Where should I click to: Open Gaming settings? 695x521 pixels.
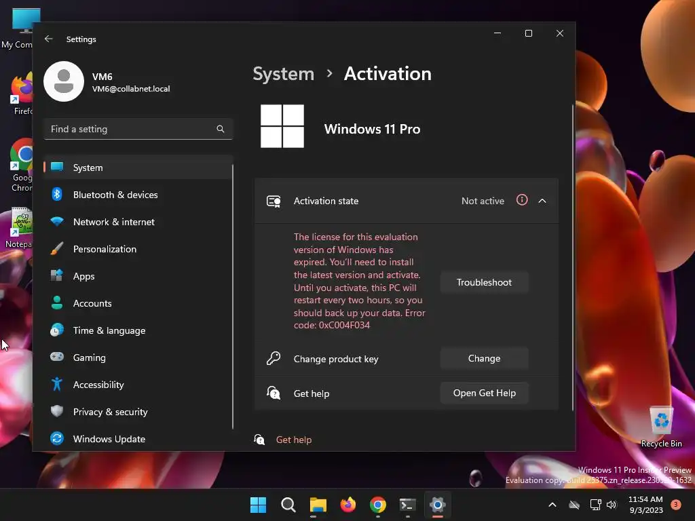click(x=138, y=357)
